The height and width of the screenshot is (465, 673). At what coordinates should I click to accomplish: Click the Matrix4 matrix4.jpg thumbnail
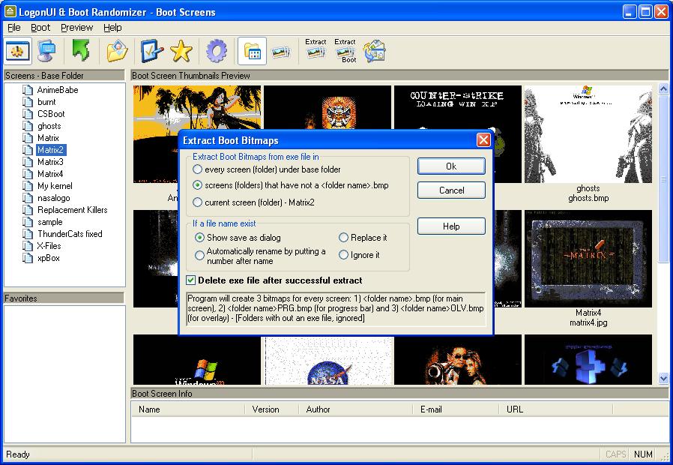tap(588, 259)
